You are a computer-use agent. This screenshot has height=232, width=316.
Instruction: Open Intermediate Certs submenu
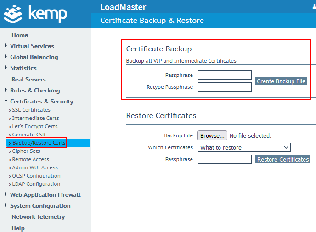pos(35,118)
